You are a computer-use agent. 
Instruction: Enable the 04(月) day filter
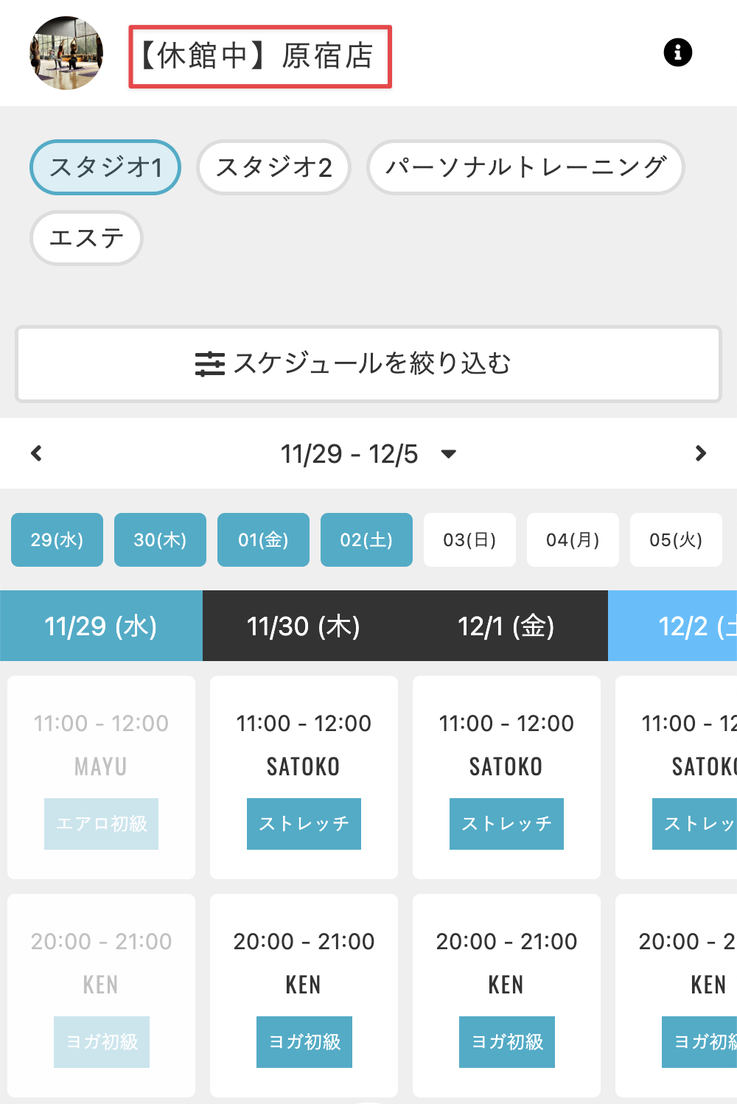573,539
